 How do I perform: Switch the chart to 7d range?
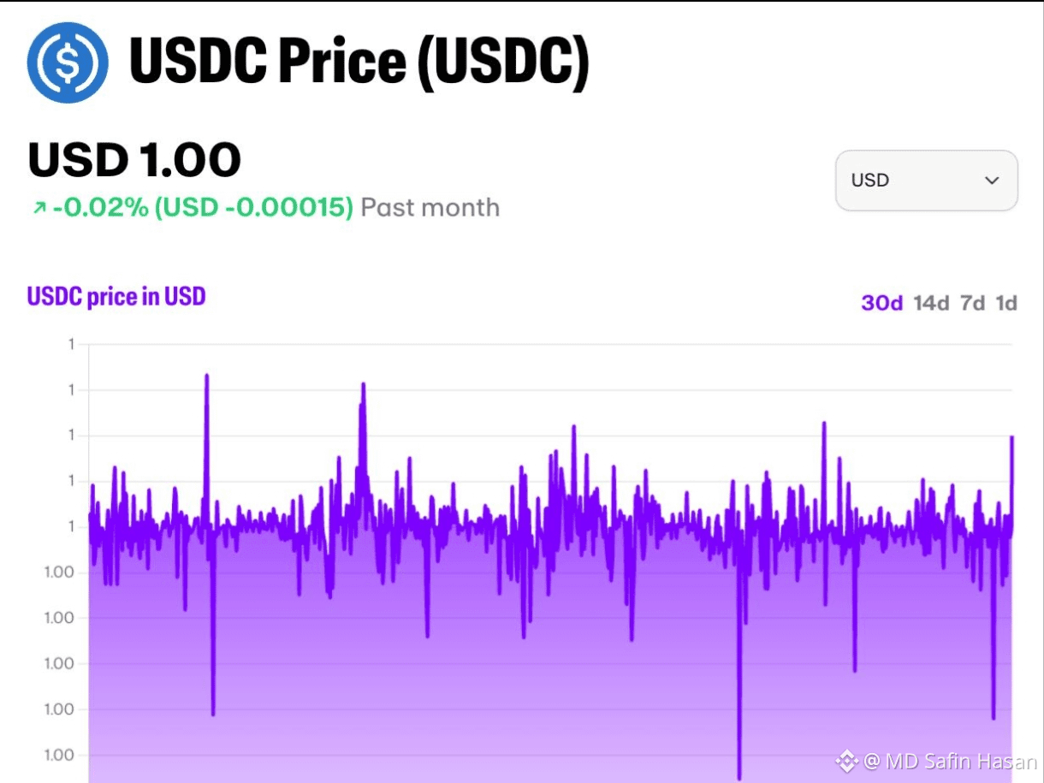pyautogui.click(x=973, y=303)
